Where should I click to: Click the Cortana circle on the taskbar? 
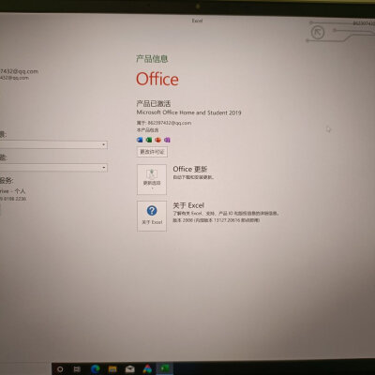click(x=60, y=369)
